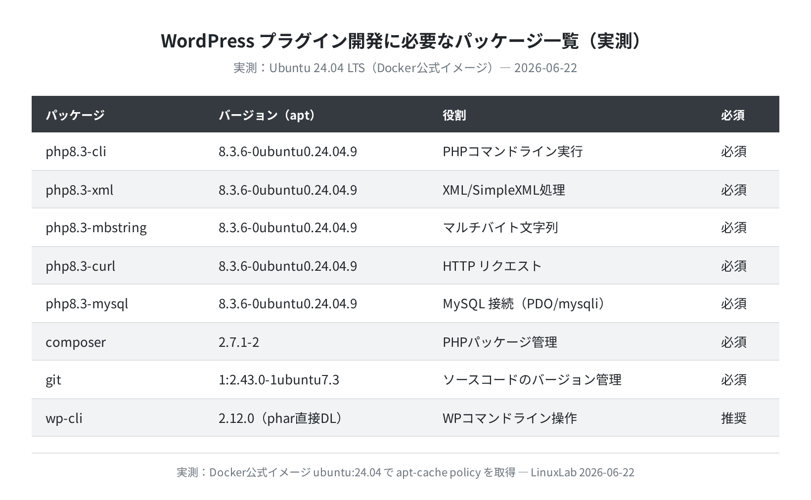Viewport: 811px width, 500px height.
Task: Click 必須 in the php8.3-xml row
Action: point(734,190)
